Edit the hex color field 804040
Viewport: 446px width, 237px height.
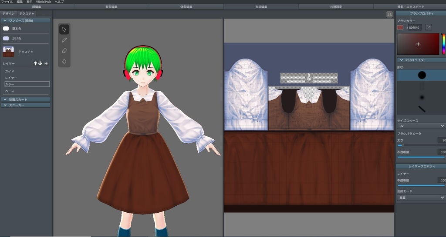(415, 27)
